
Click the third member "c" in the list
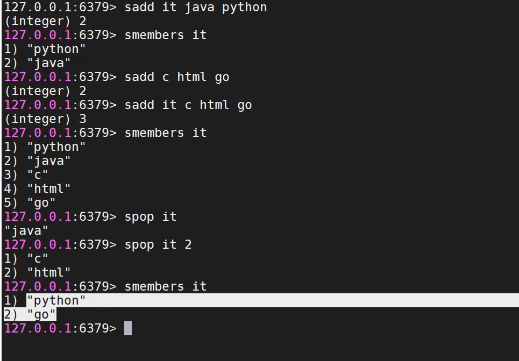pyautogui.click(x=37, y=175)
